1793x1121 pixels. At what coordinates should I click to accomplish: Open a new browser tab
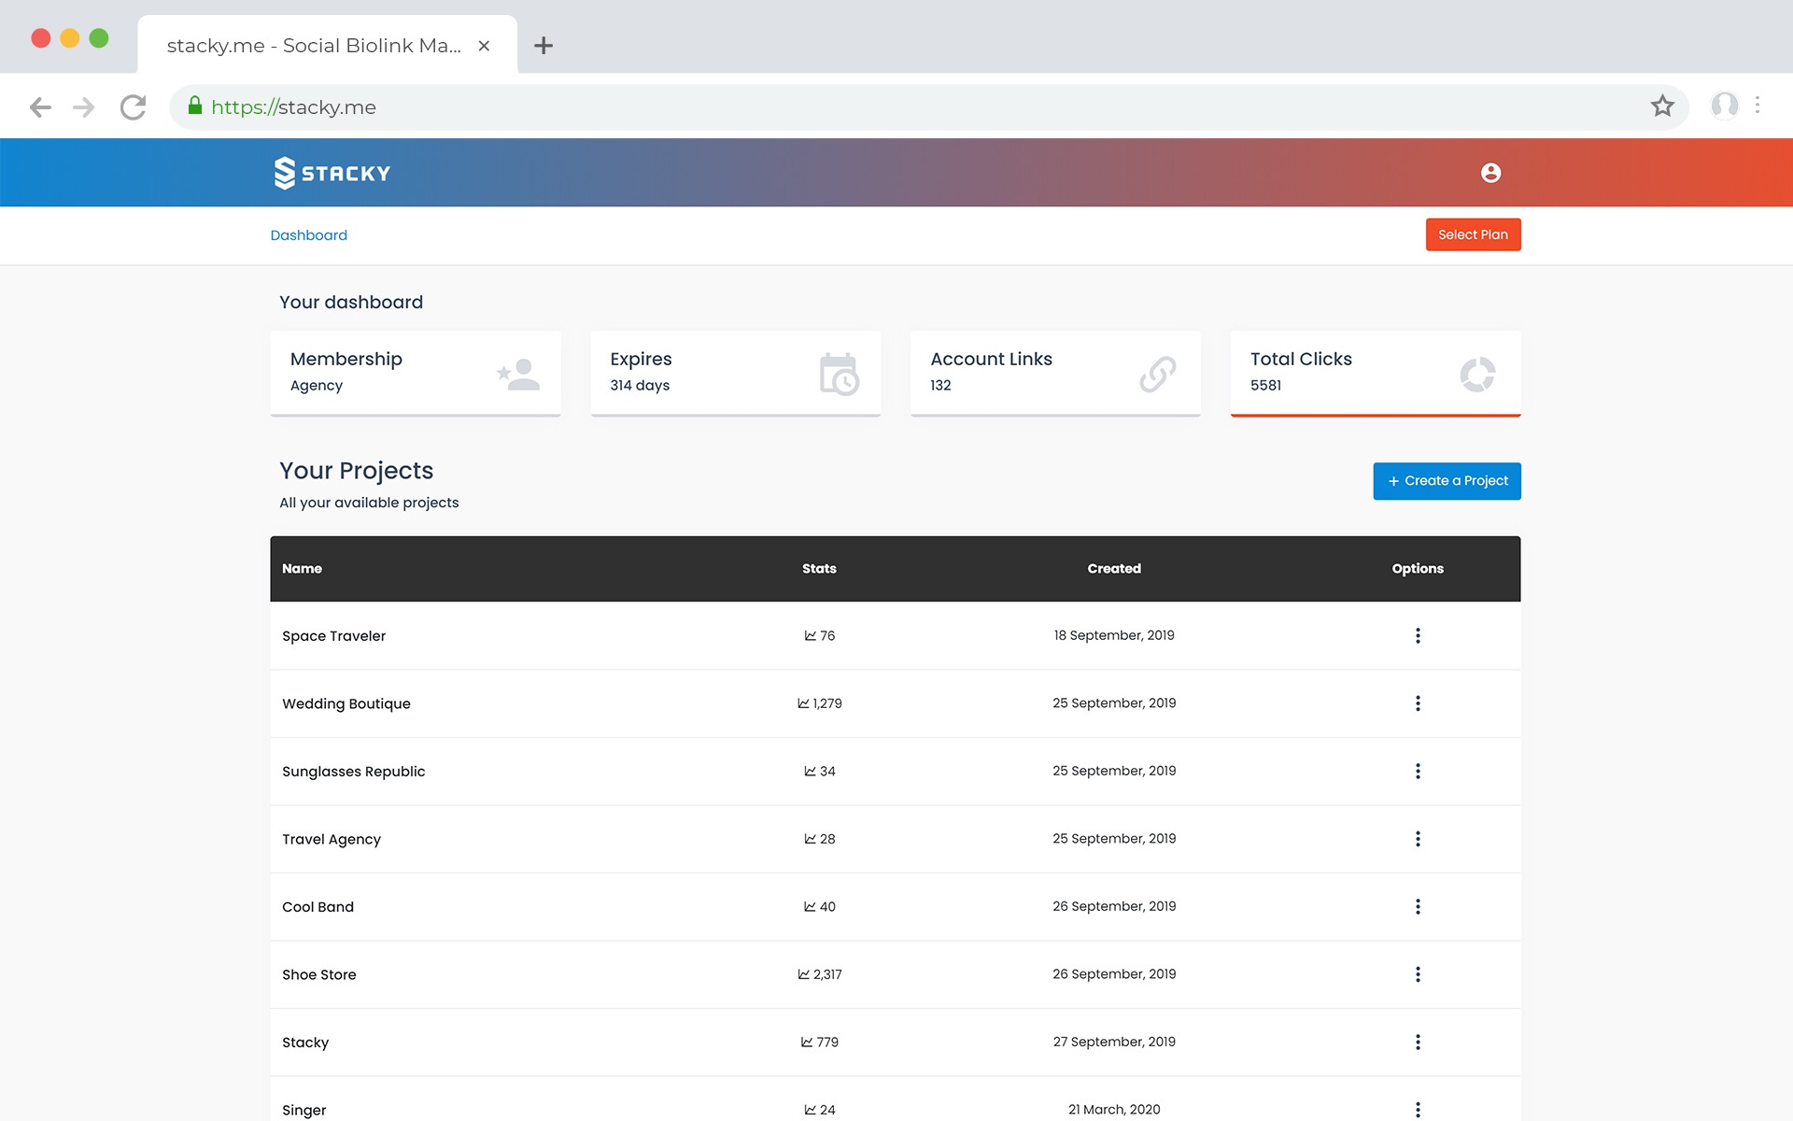click(x=544, y=46)
